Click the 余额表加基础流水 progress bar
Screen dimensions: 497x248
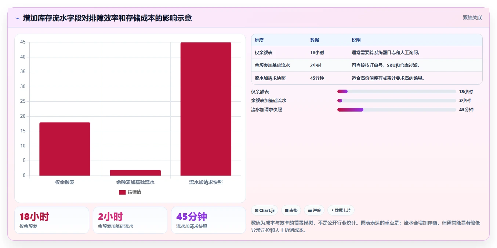[x=397, y=101]
